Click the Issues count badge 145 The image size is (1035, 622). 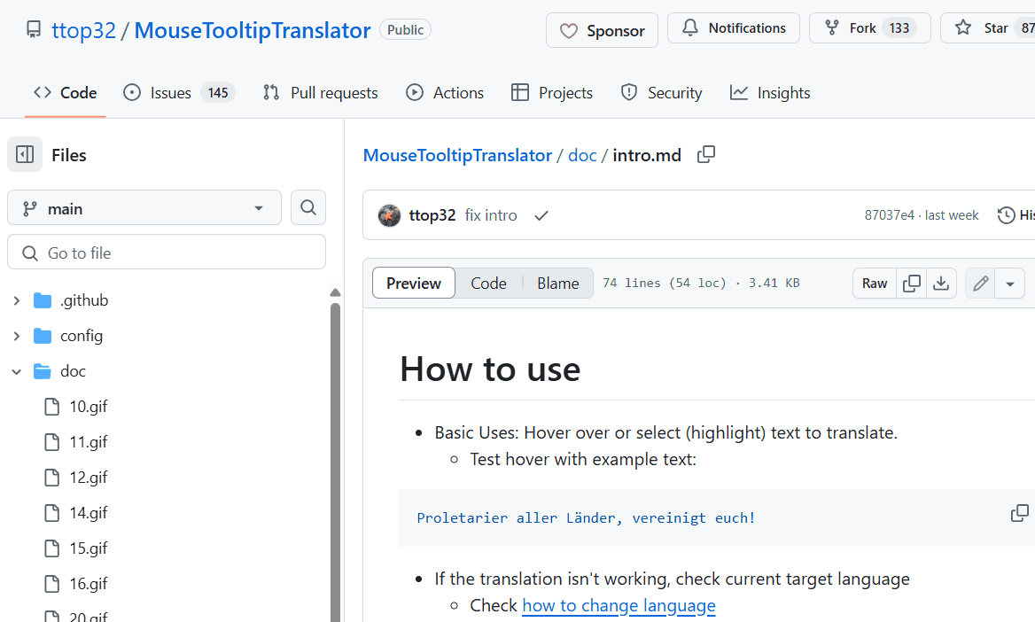218,92
